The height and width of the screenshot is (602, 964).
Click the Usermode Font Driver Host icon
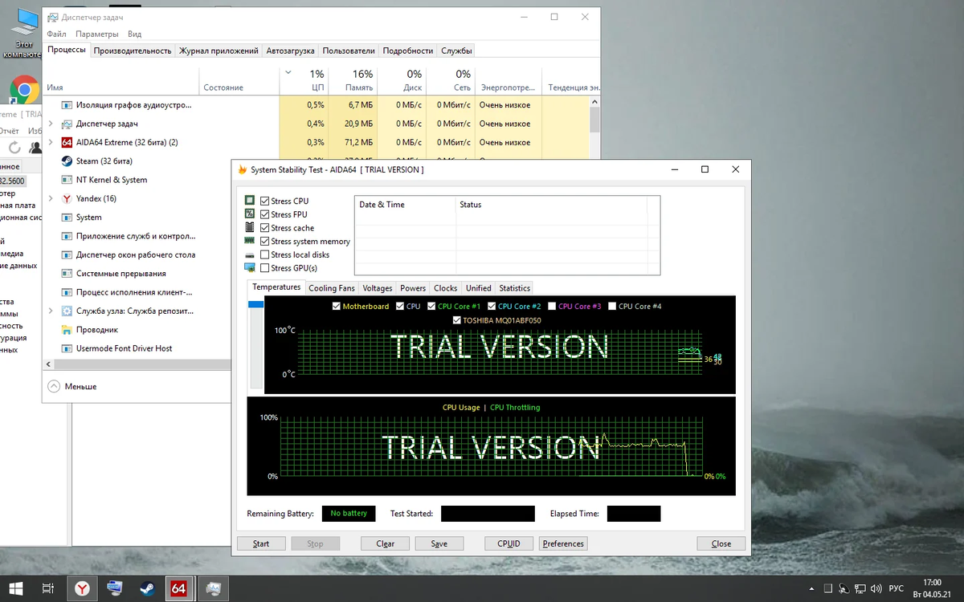click(x=67, y=348)
